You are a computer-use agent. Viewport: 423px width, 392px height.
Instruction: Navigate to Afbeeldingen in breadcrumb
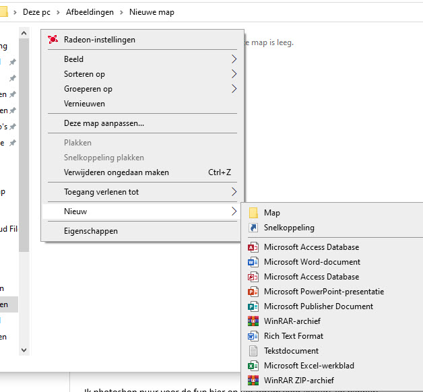point(88,12)
